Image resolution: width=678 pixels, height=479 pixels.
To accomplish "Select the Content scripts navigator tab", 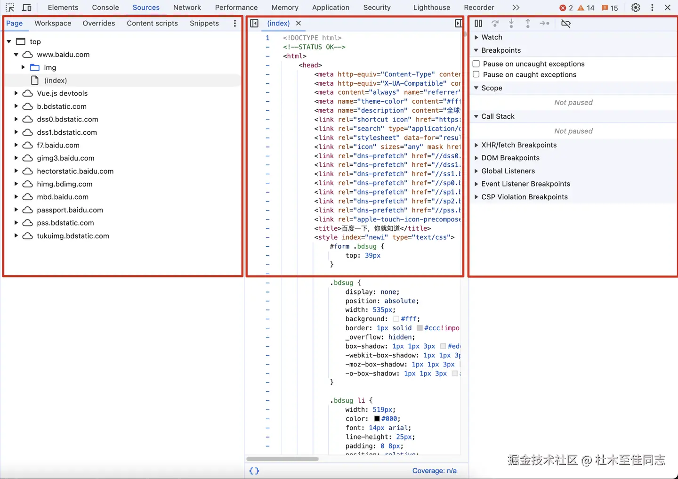I will point(152,23).
